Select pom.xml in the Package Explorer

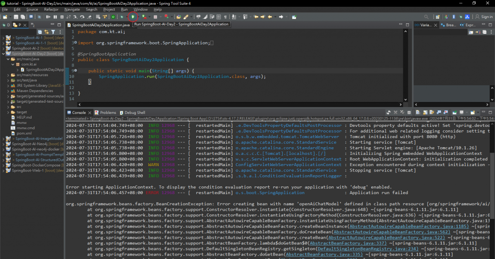[x=24, y=133]
